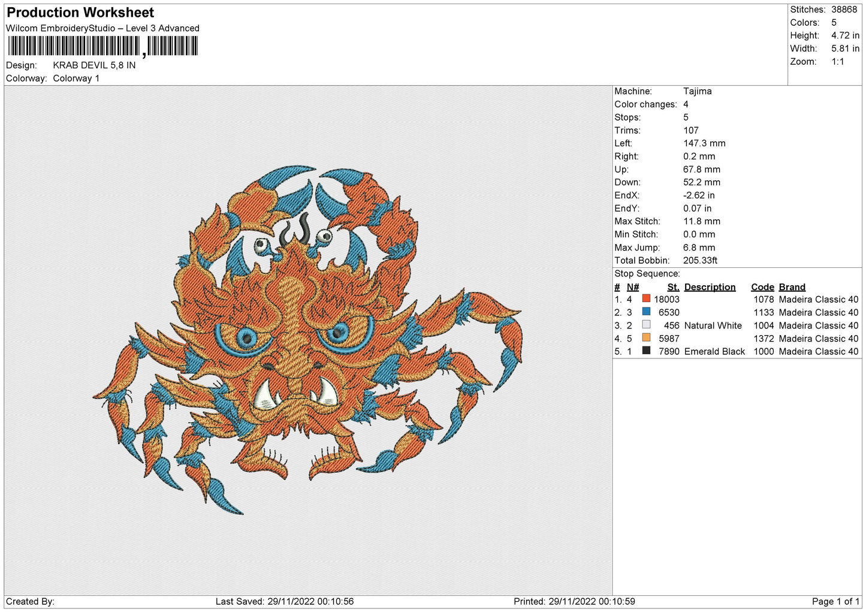Click the 'Colorway 1' value
Viewport: 866px width, 612px height.
(76, 79)
